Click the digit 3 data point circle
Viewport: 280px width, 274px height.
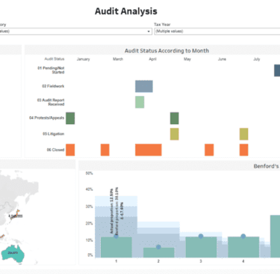[x=201, y=236]
